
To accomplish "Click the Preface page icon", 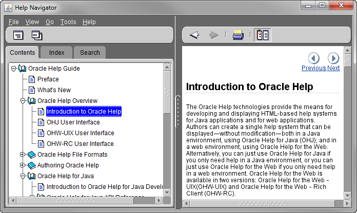I will tap(32, 79).
